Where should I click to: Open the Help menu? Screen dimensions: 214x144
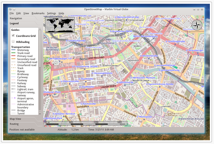click(x=61, y=13)
